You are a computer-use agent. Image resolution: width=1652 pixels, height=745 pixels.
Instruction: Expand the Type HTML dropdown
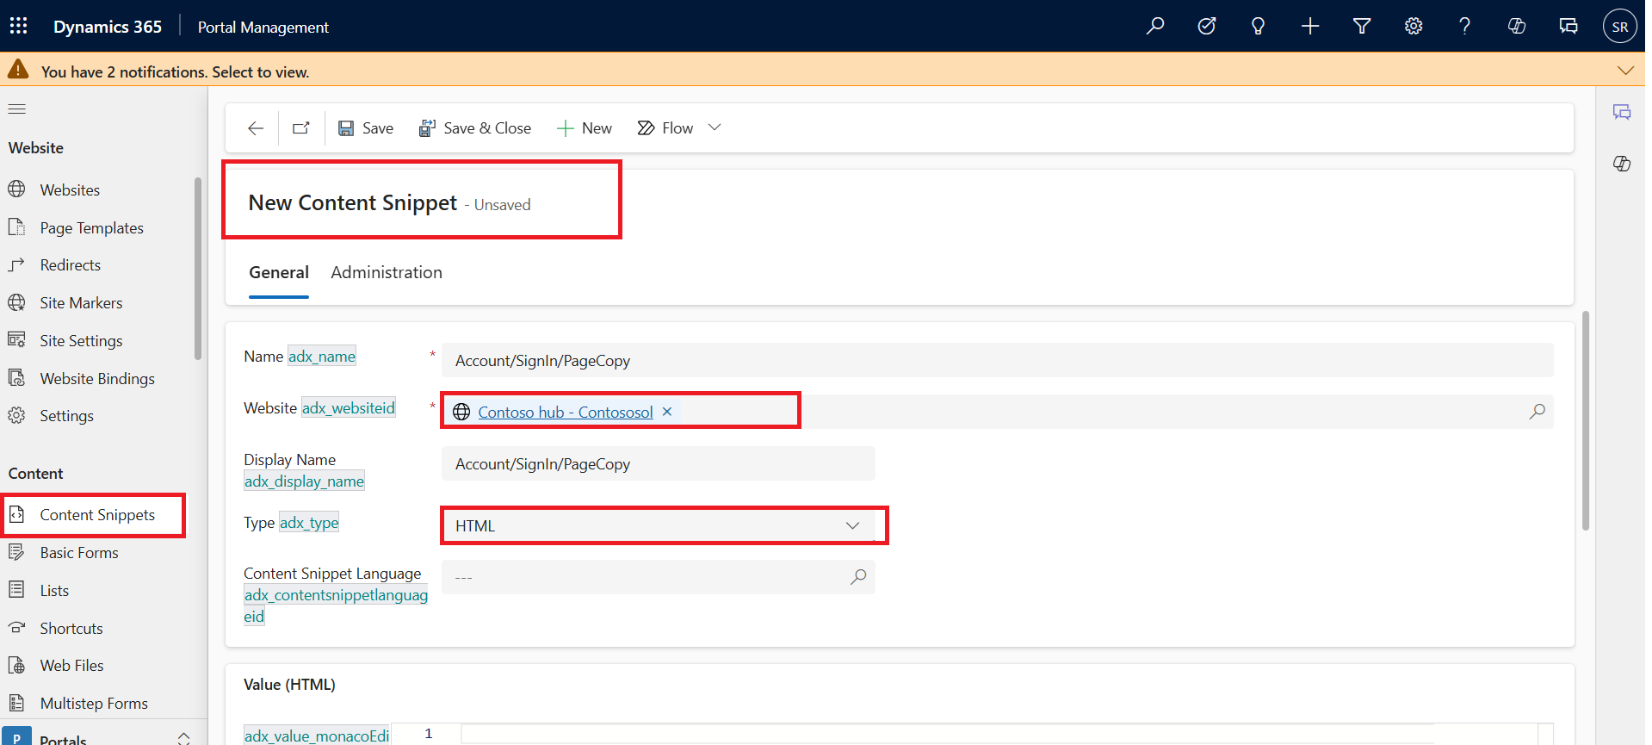coord(852,525)
